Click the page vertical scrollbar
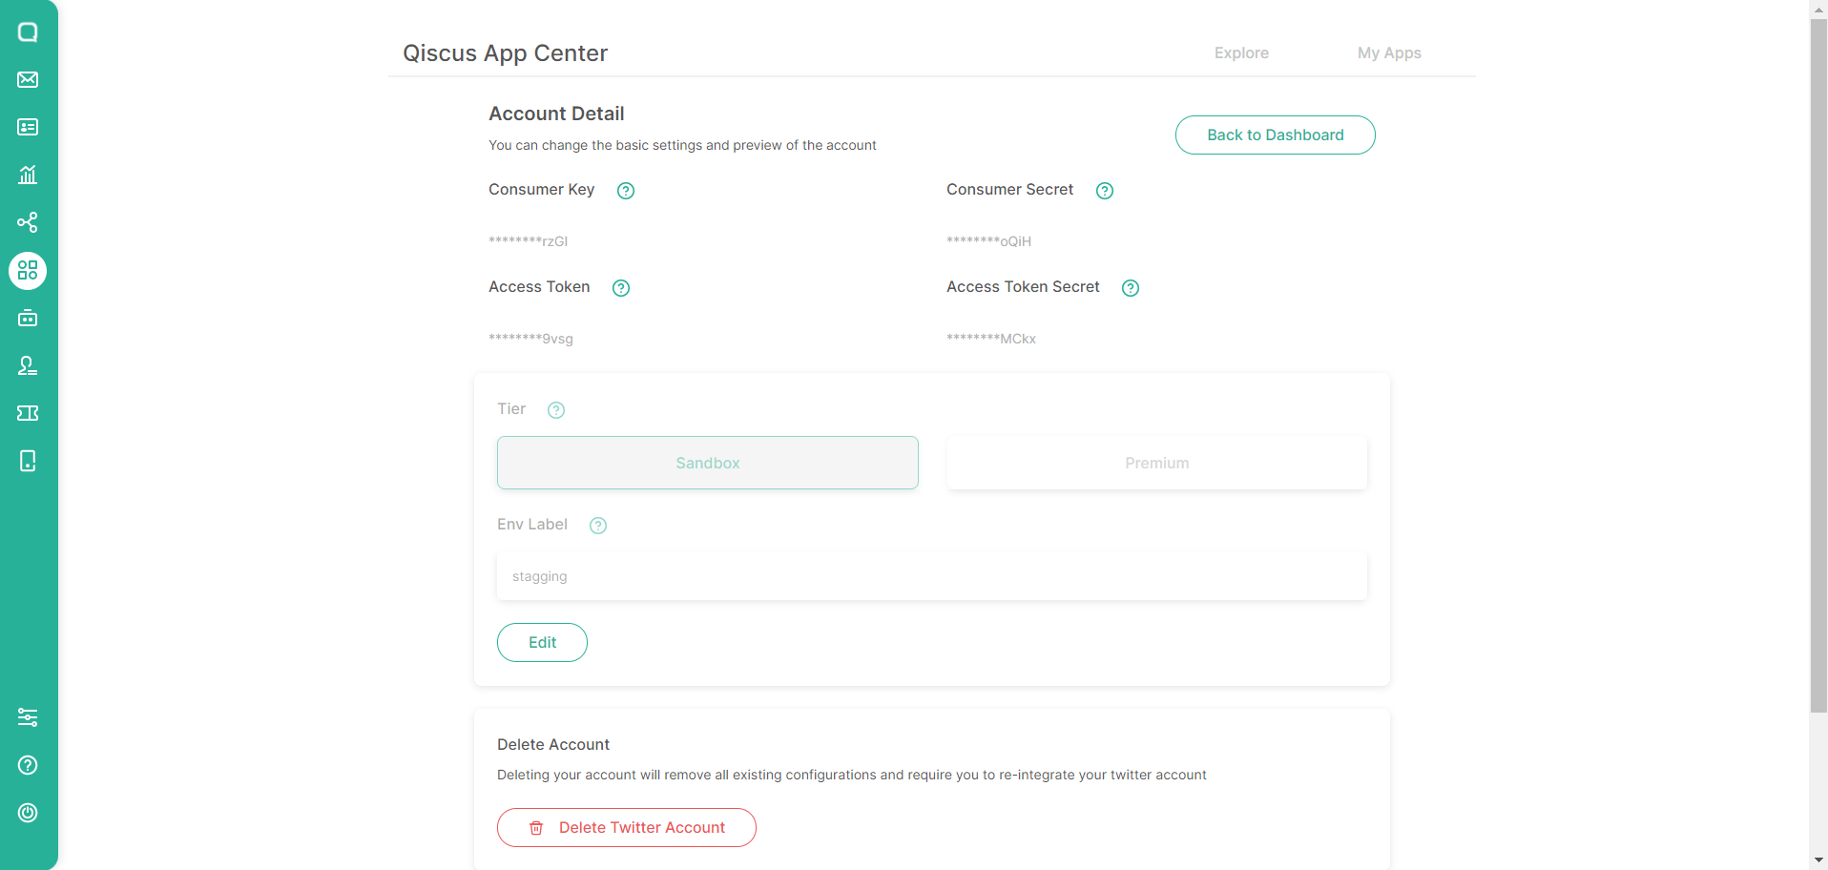Image resolution: width=1828 pixels, height=870 pixels. click(1818, 362)
